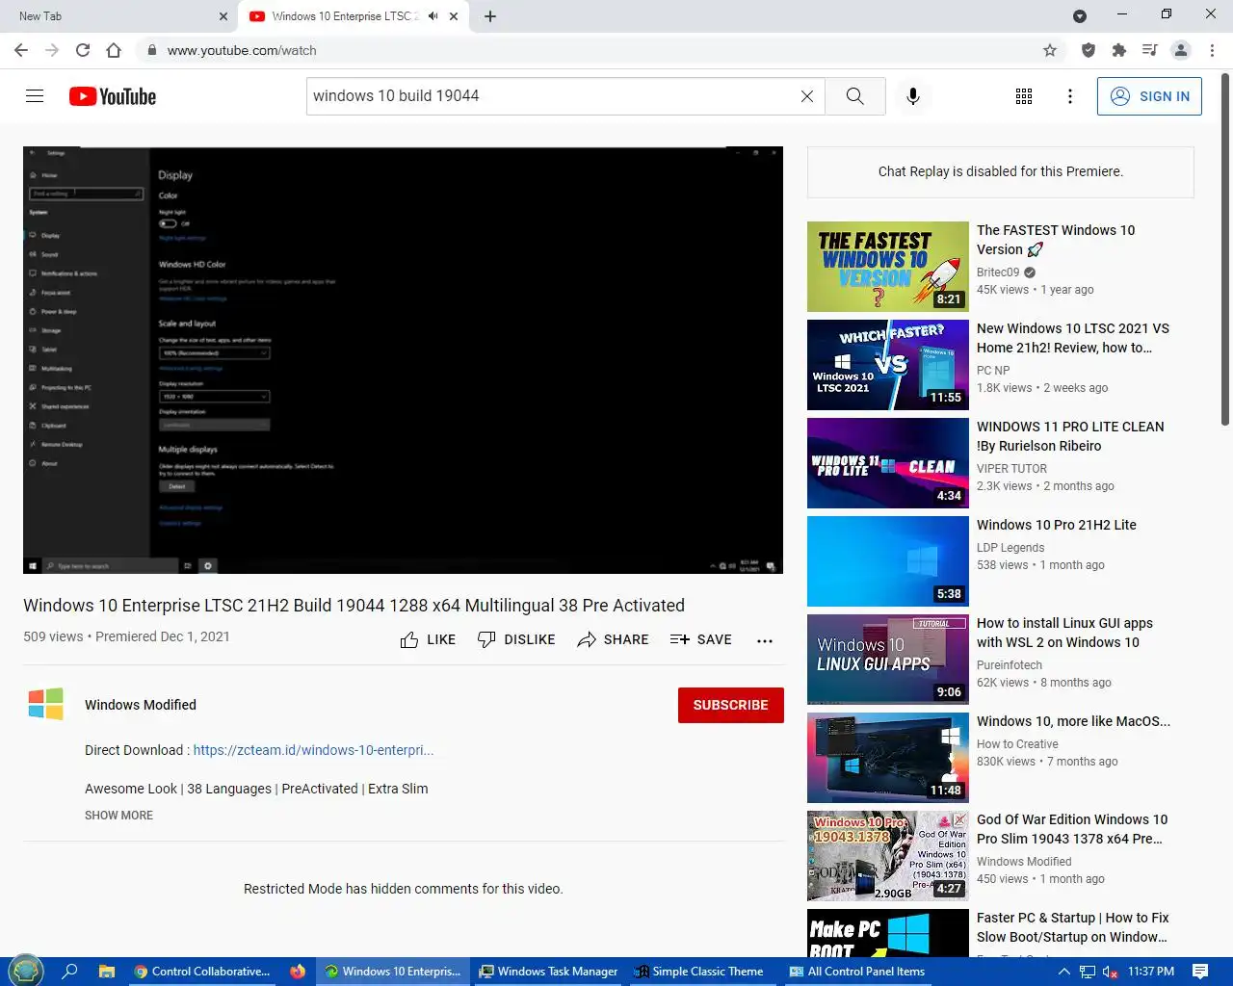This screenshot has width=1233, height=986.
Task: Open The FASTEST Windows 10 Version thumbnail
Action: click(887, 267)
